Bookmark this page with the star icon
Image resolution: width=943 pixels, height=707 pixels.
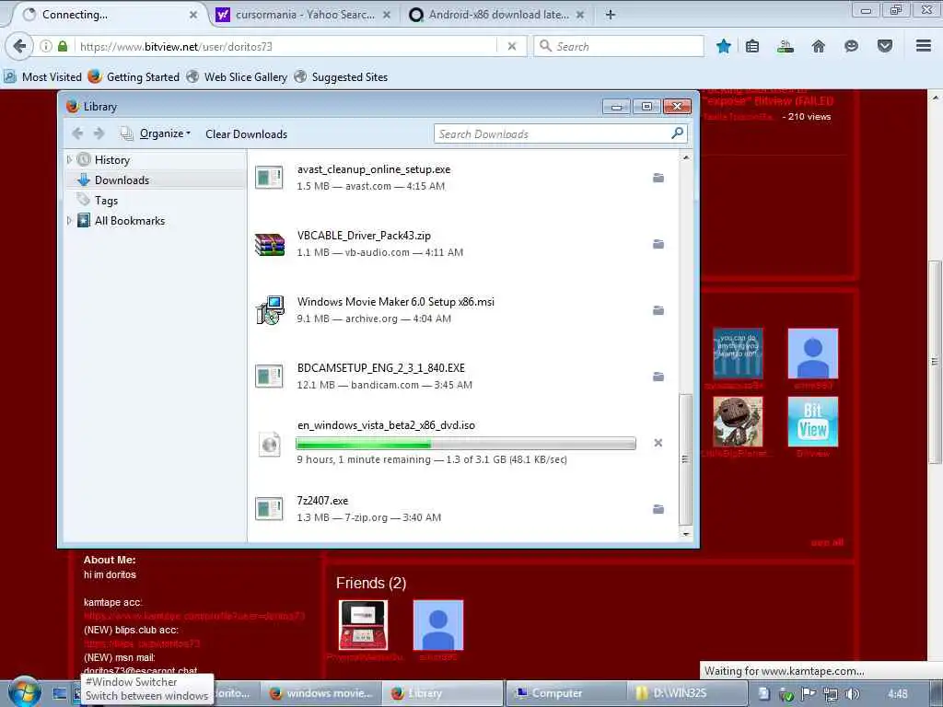(724, 46)
